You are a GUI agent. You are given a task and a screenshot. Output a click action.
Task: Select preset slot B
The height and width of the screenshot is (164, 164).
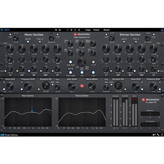pyautogui.click(x=71, y=30)
